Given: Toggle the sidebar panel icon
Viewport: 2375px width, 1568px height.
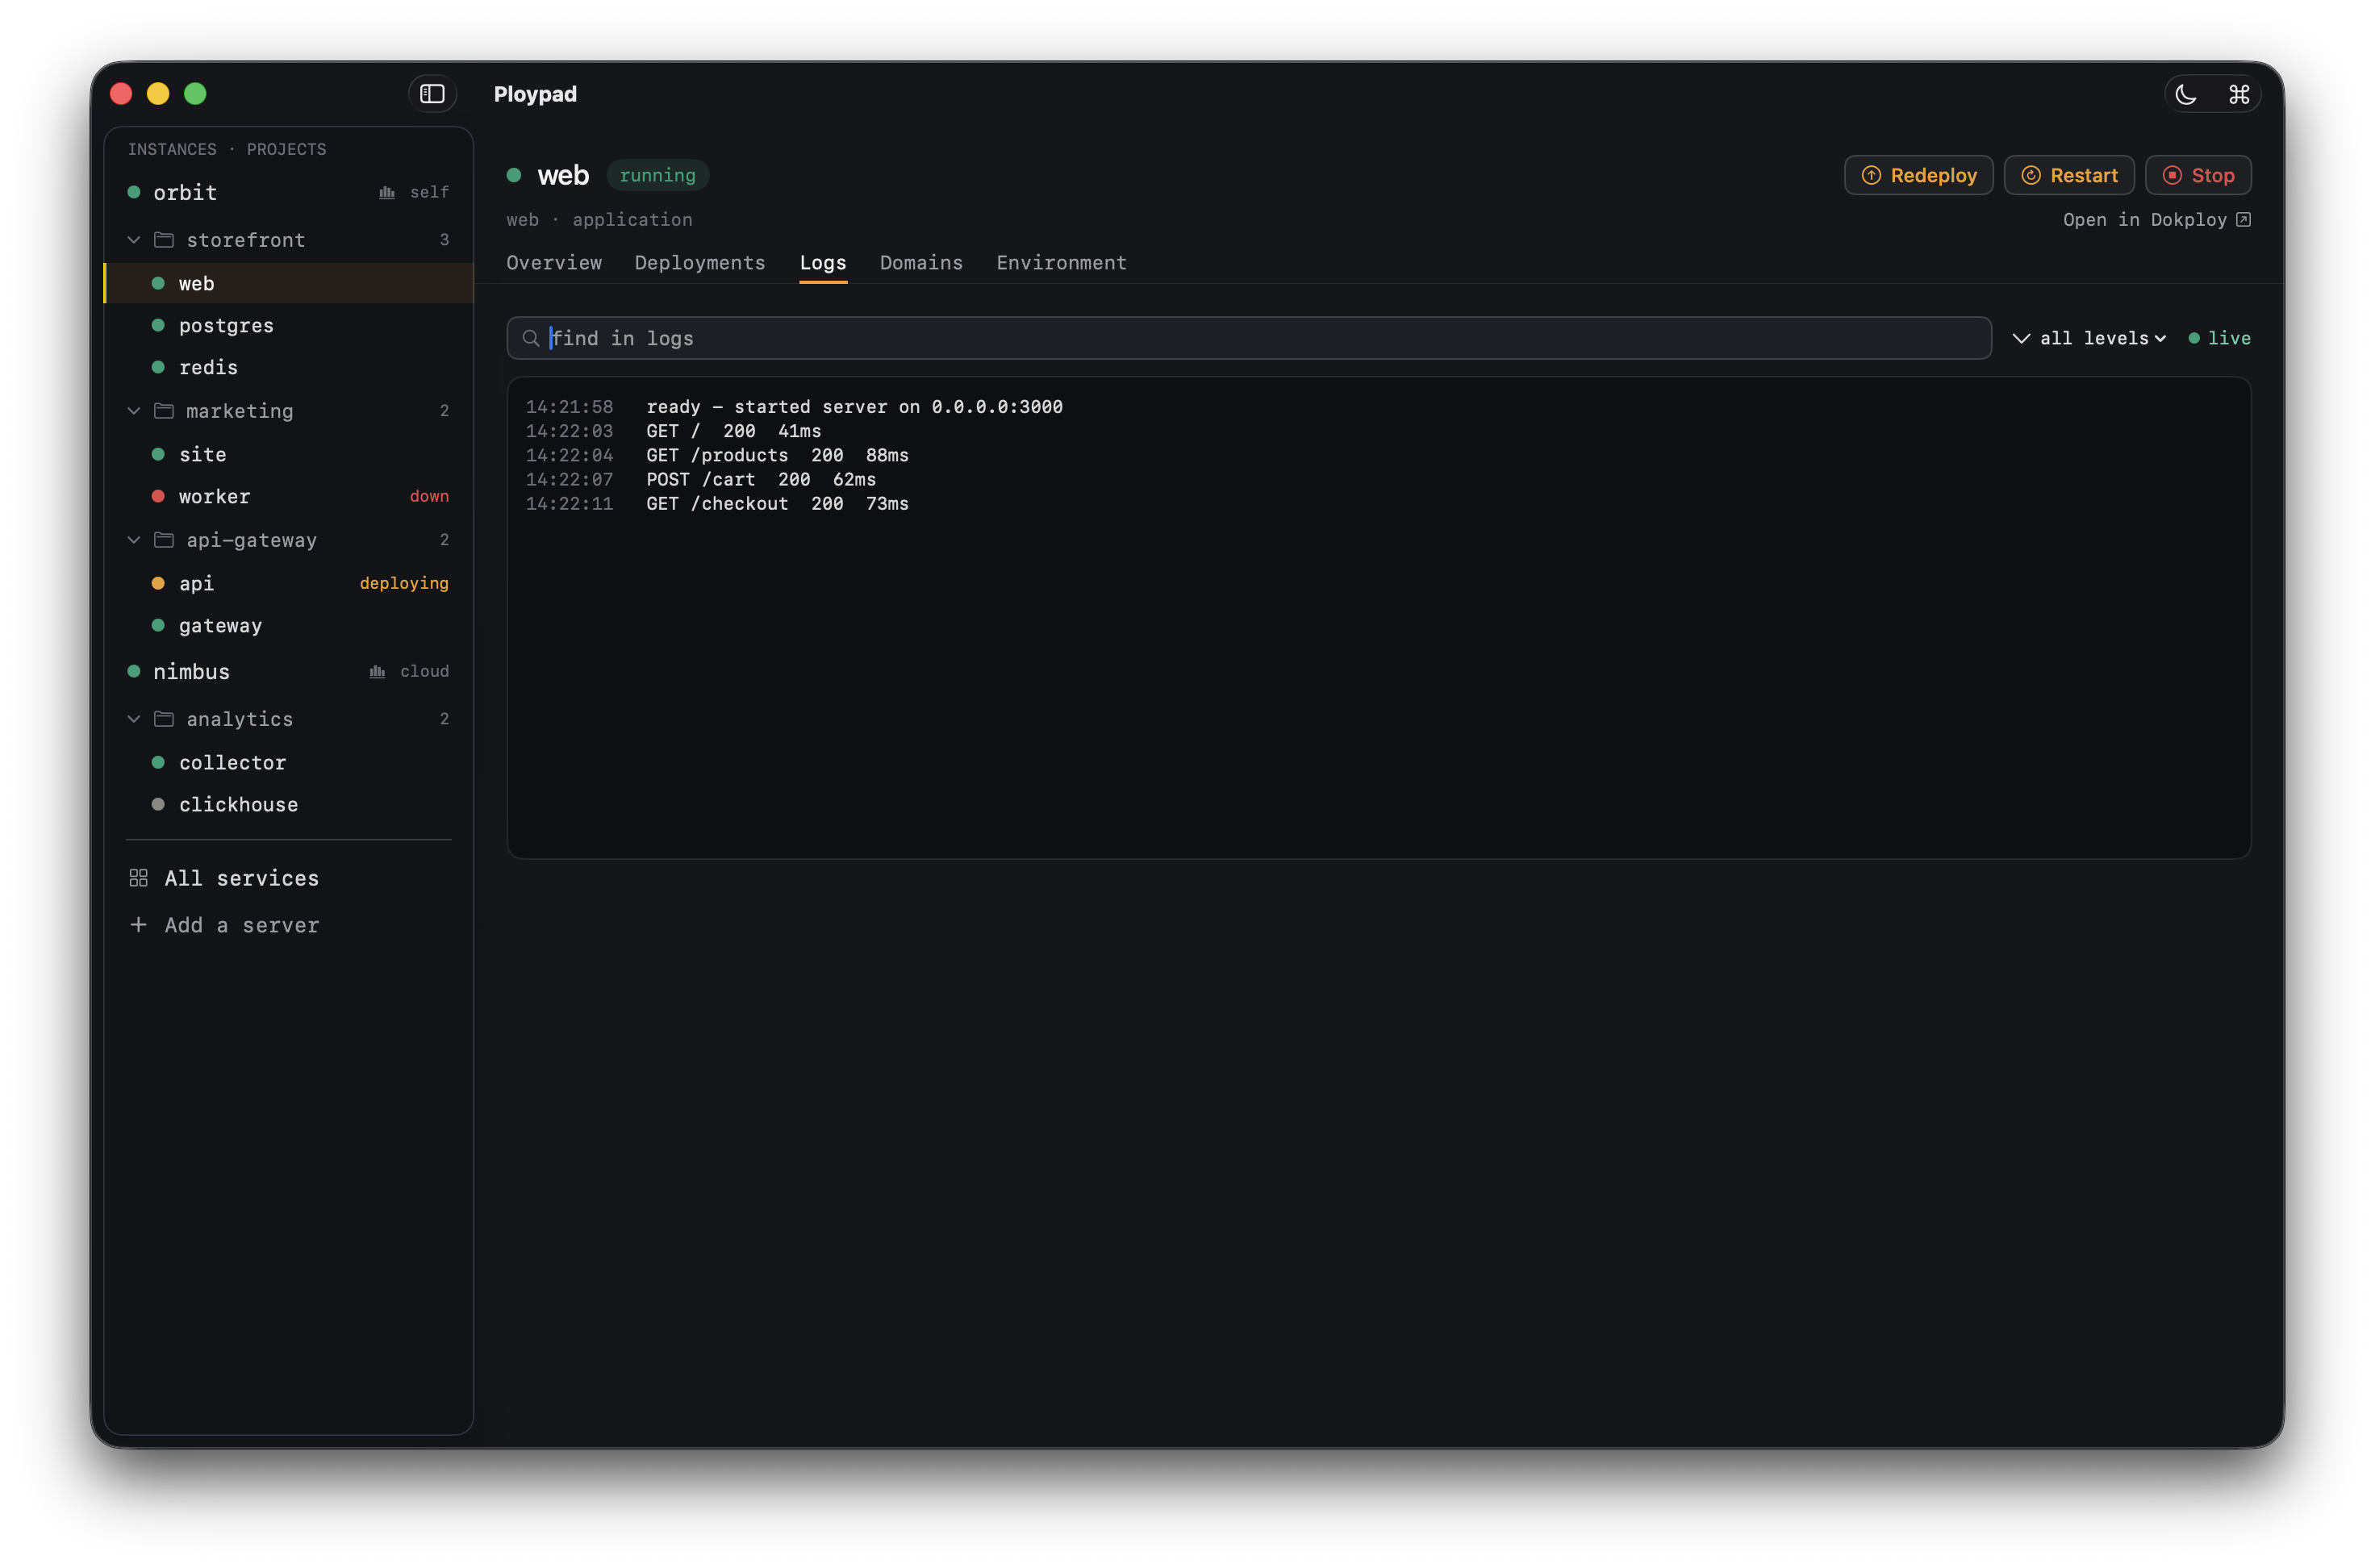Looking at the screenshot, I should (x=432, y=94).
